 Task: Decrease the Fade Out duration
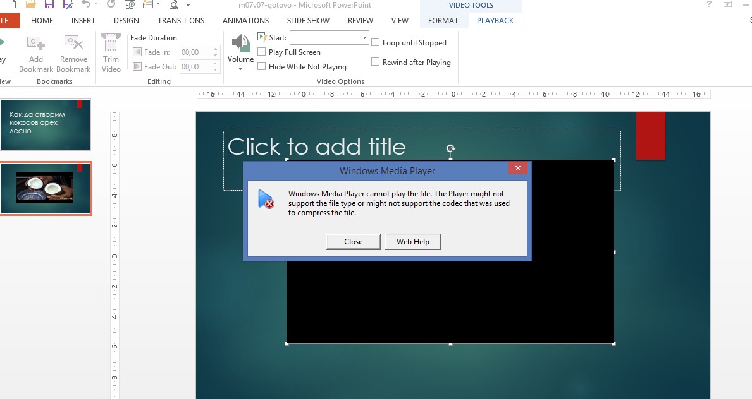pos(215,70)
